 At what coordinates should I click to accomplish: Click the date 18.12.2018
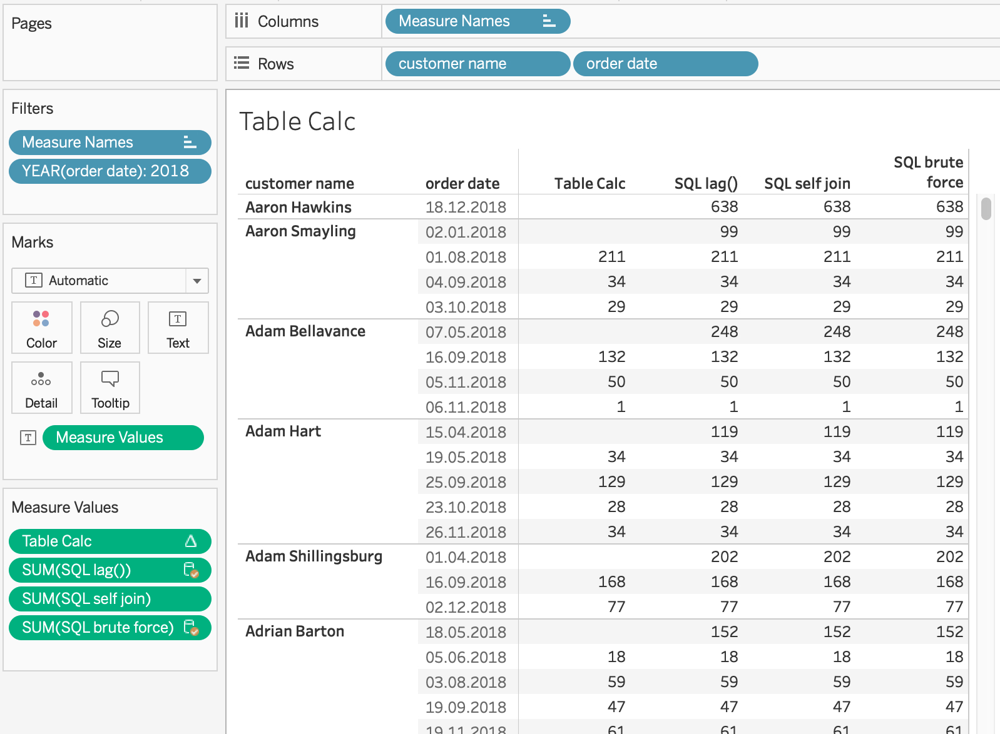466,207
